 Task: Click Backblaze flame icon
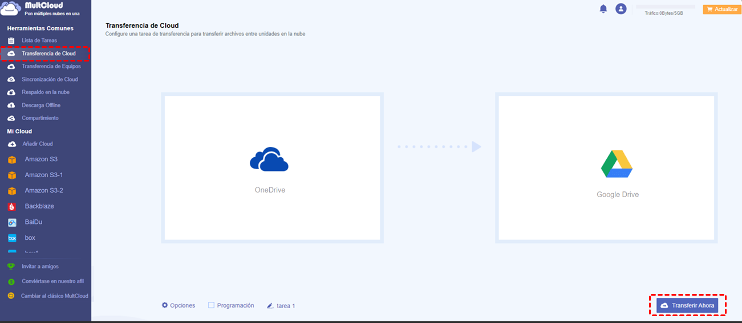click(12, 207)
